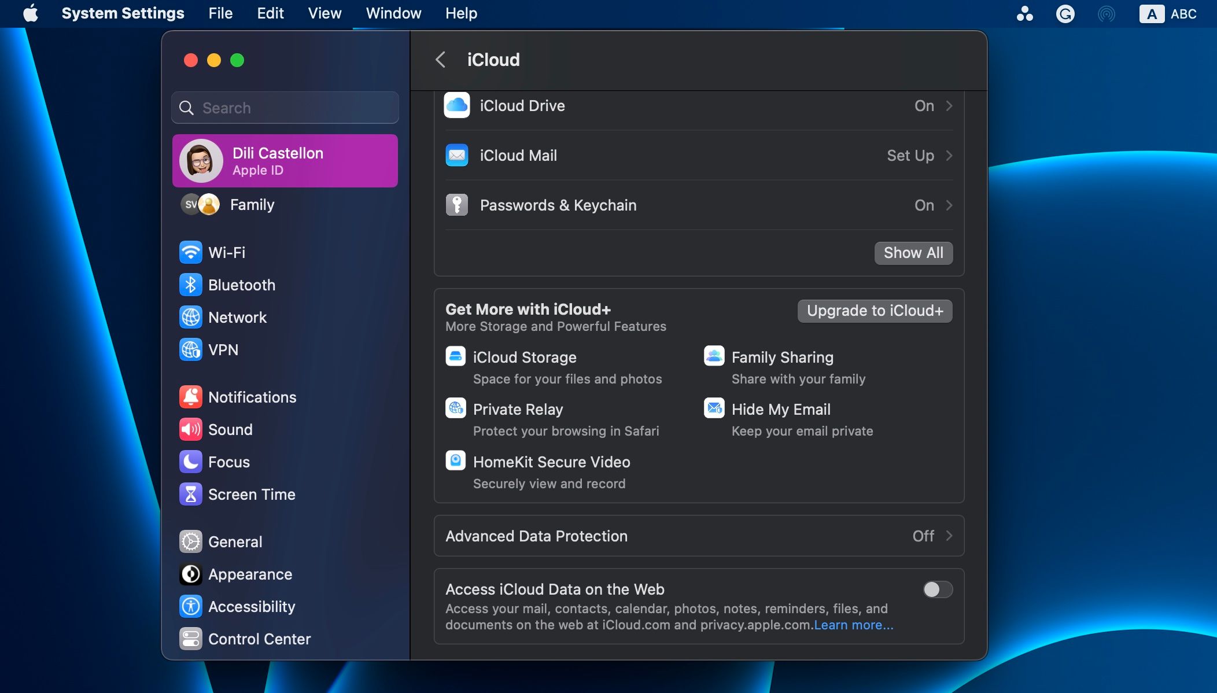Click the Learn more link
Screen dimensions: 1217x693
click(854, 625)
